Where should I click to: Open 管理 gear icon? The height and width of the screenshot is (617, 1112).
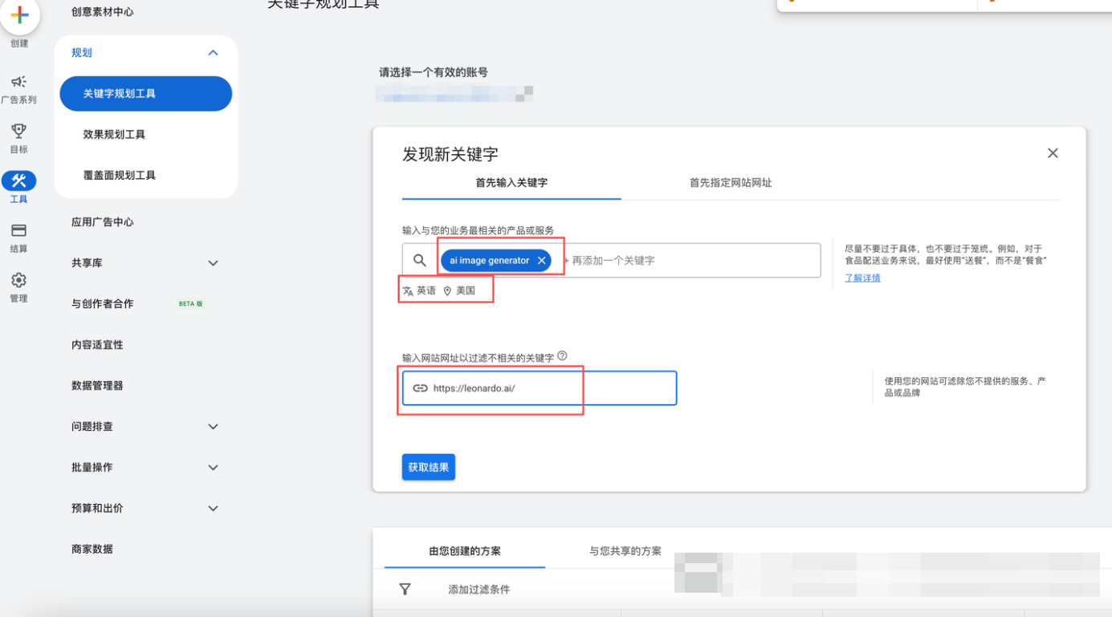click(18, 280)
